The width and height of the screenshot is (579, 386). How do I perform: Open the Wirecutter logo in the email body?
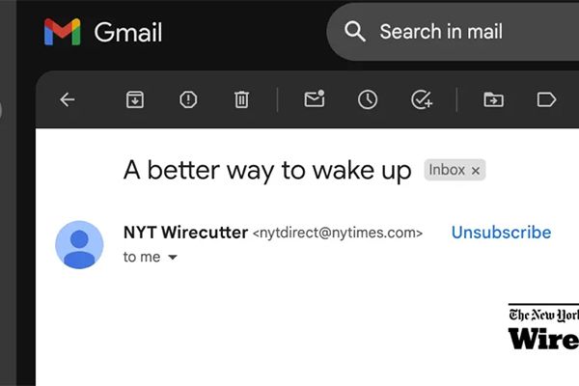[x=543, y=327]
